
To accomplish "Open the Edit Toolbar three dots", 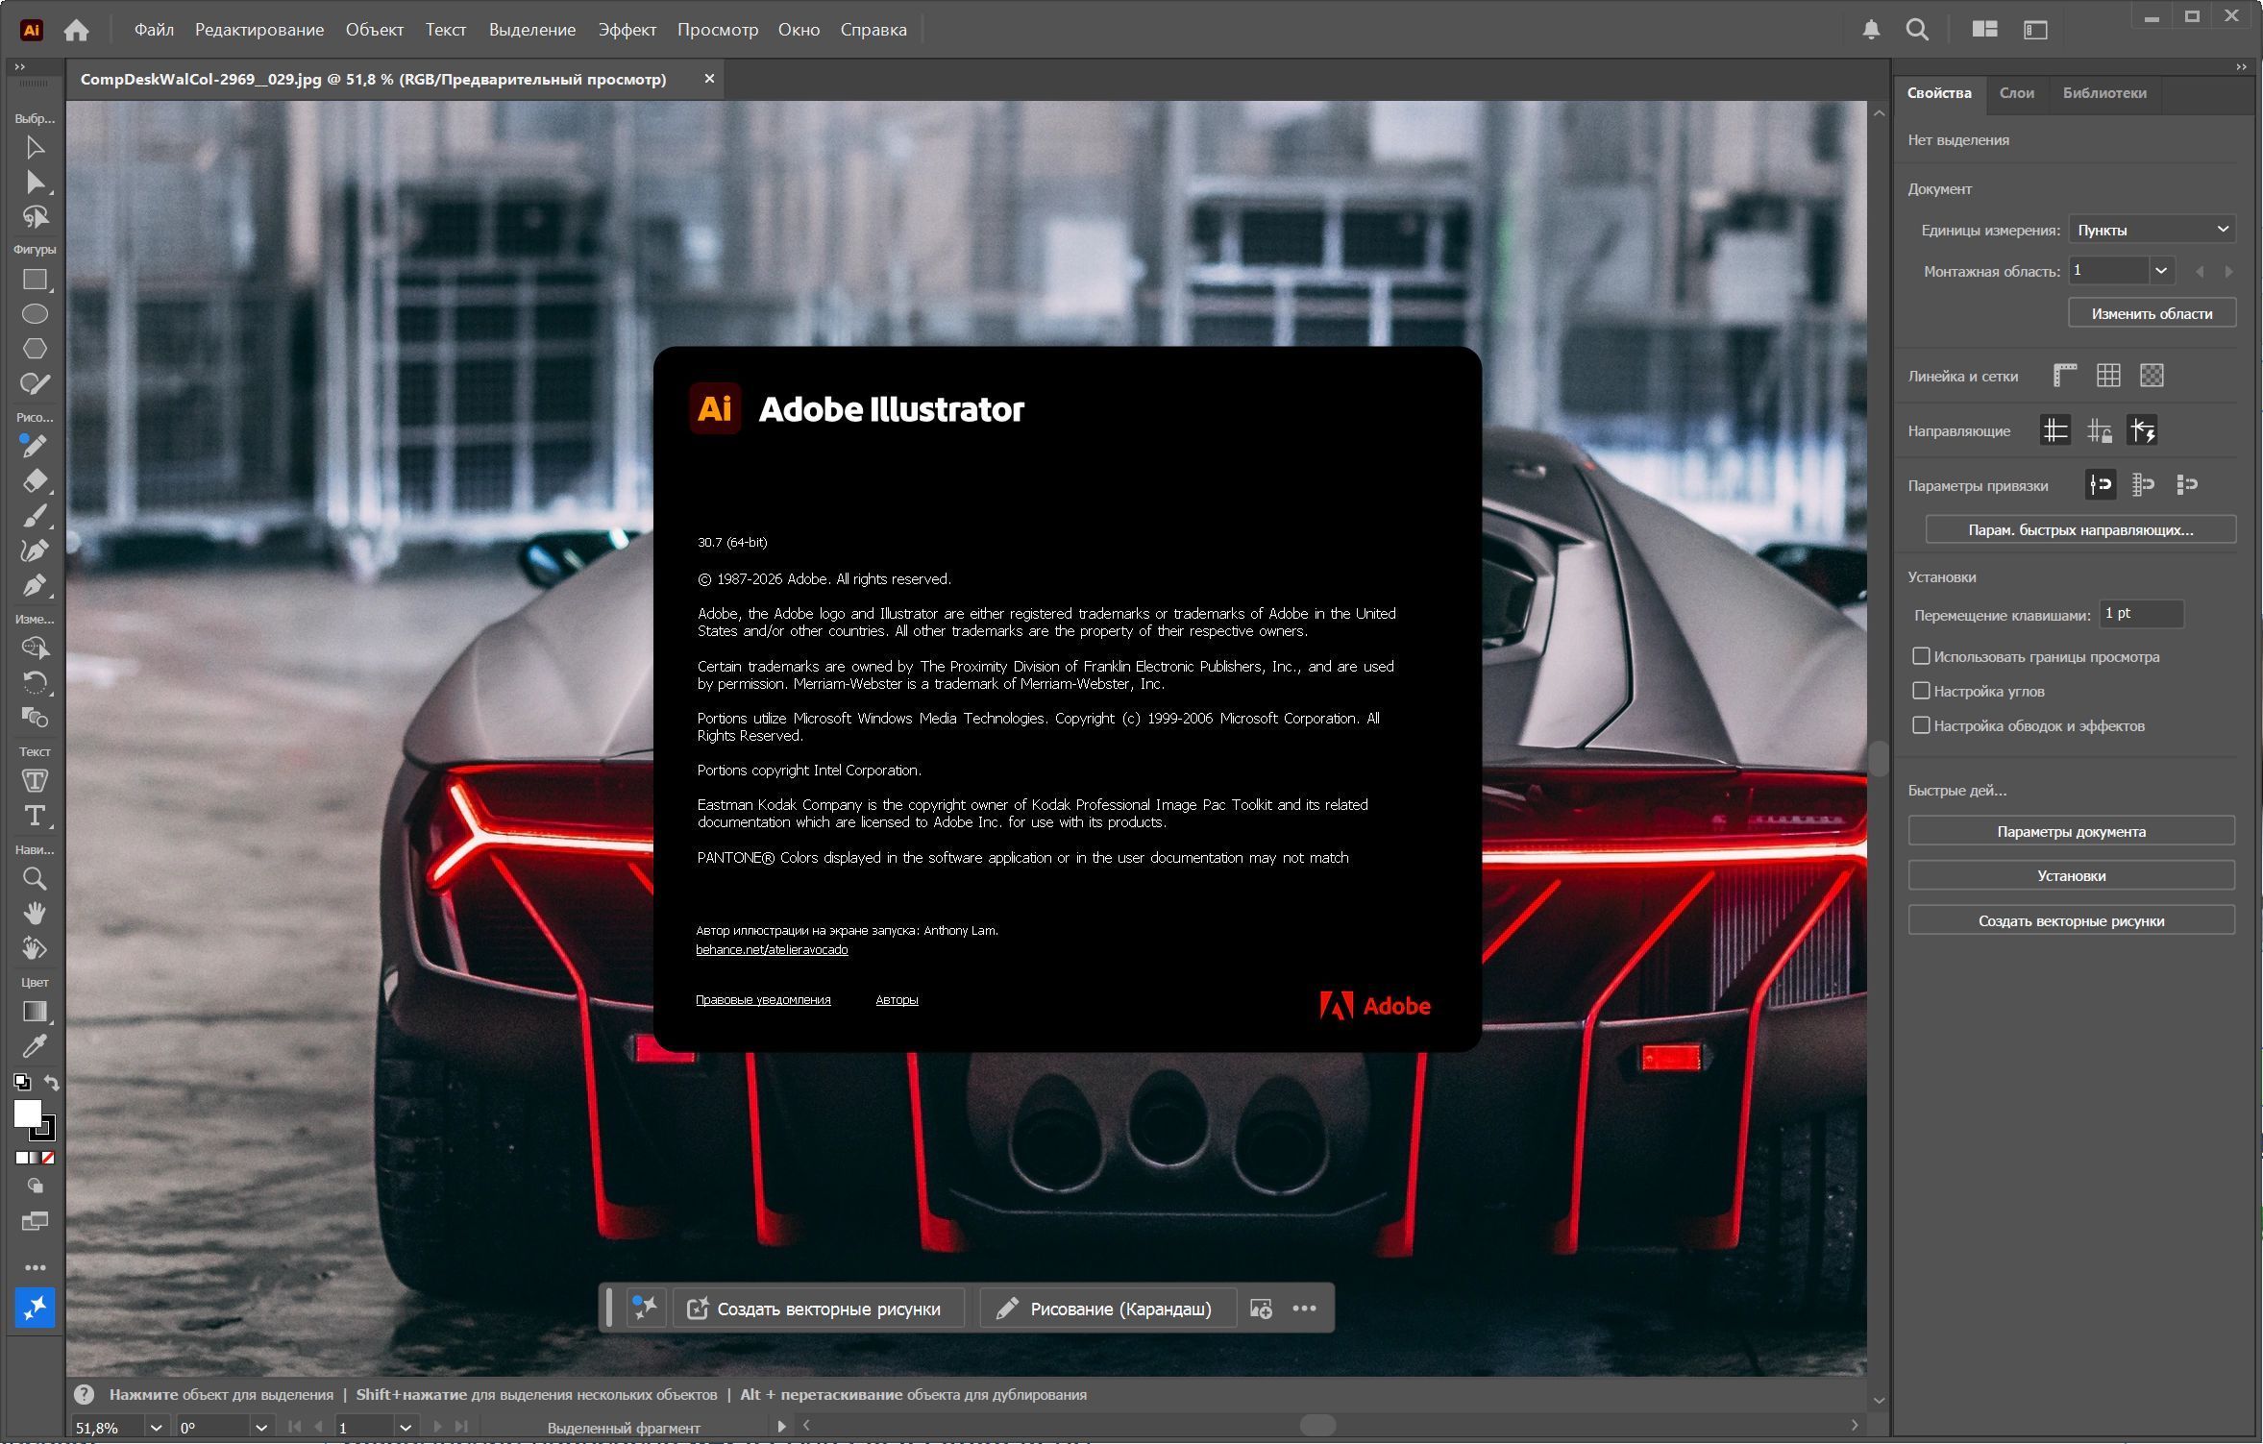I will pos(35,1267).
